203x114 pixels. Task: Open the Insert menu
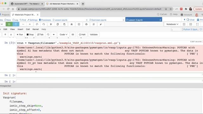tap(20, 29)
